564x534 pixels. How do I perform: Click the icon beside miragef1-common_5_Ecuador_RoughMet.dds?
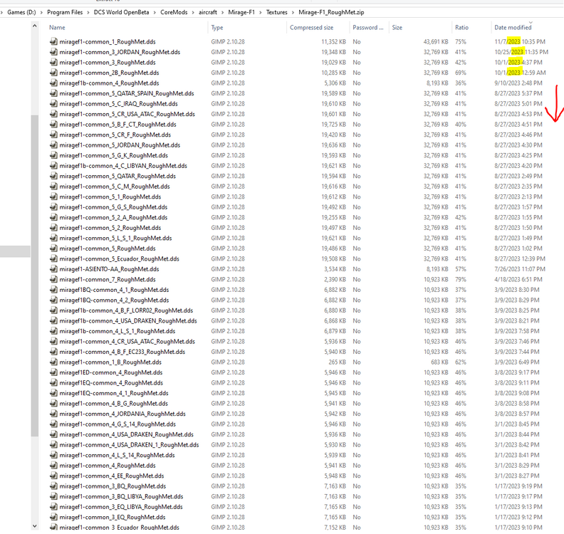click(53, 259)
